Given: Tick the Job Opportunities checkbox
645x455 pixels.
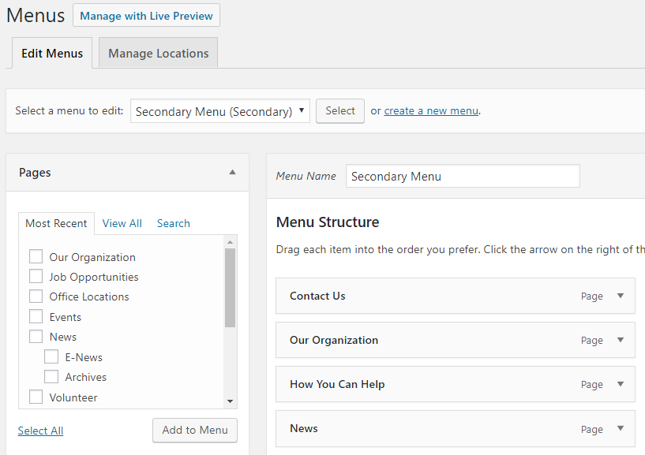Looking at the screenshot, I should point(36,276).
